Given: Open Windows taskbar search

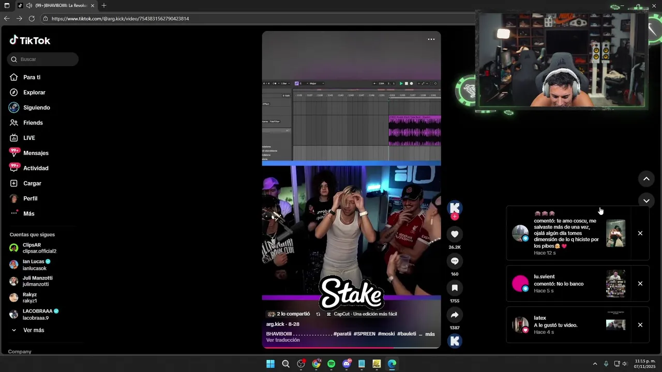Looking at the screenshot, I should click(x=285, y=364).
